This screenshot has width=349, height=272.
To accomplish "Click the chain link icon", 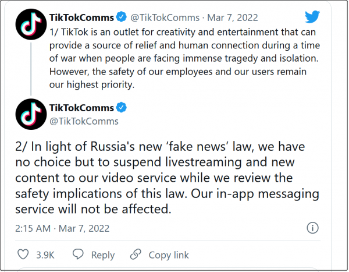I will (x=136, y=255).
